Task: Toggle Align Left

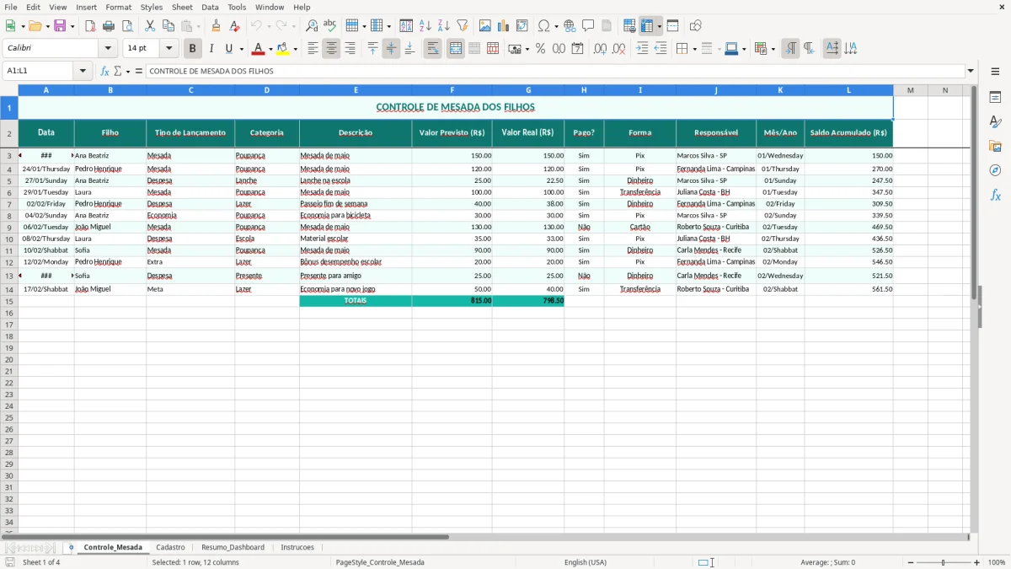Action: pos(313,49)
